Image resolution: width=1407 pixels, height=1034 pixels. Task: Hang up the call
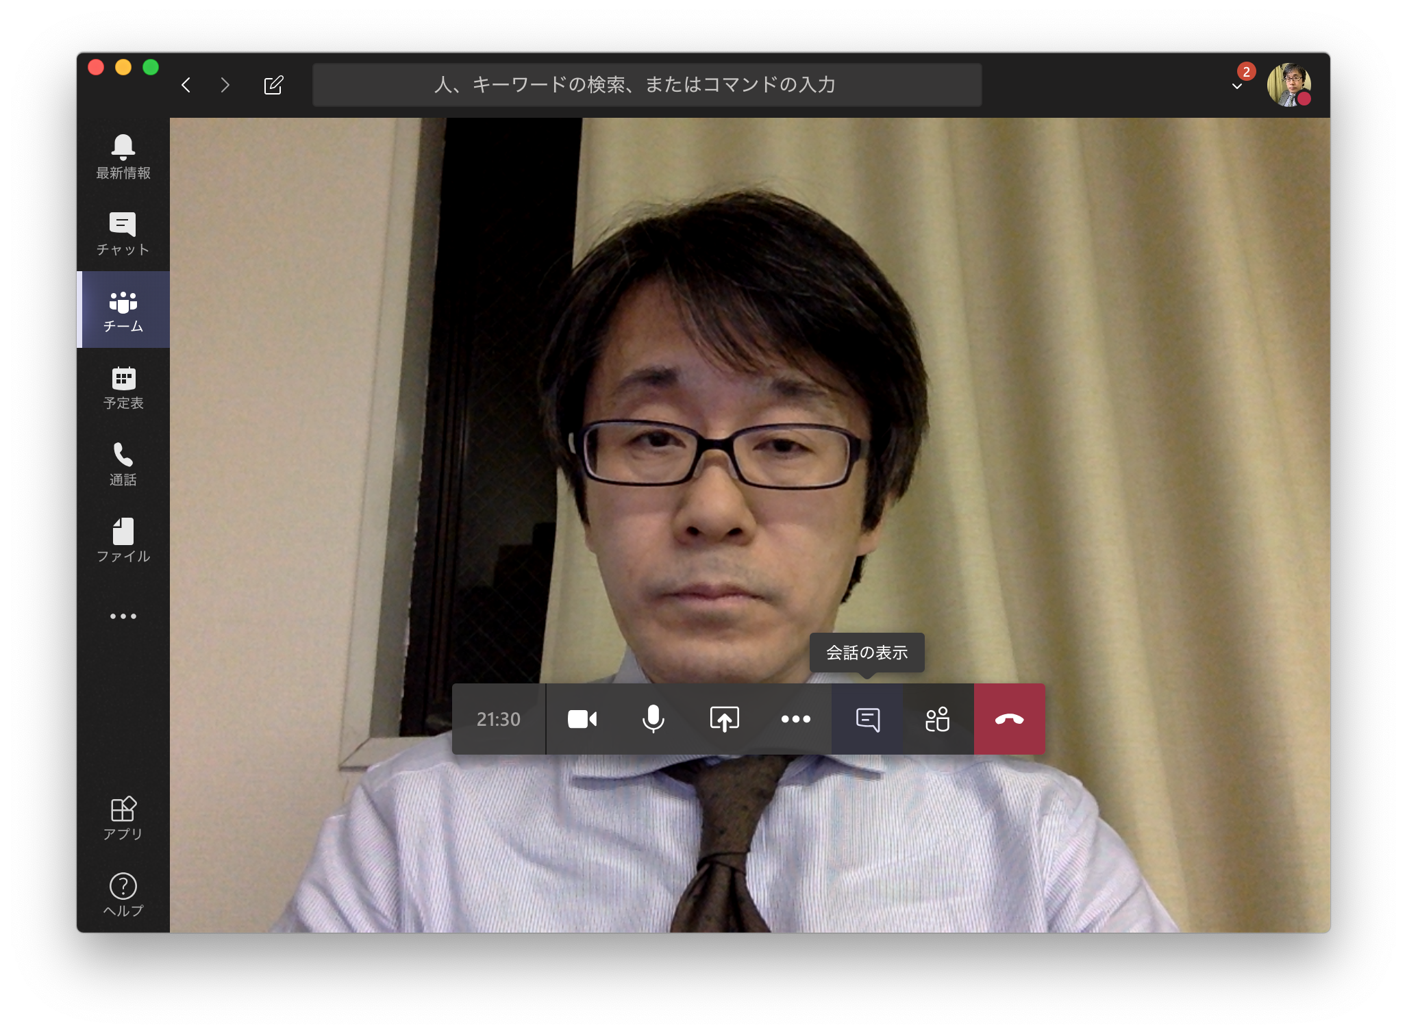pos(1009,719)
